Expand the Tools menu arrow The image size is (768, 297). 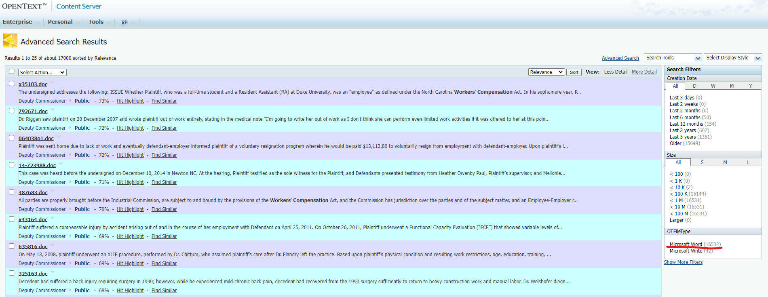(109, 22)
